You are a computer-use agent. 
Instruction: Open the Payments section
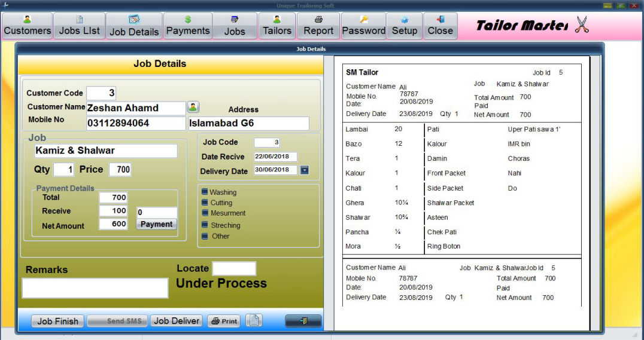(188, 26)
